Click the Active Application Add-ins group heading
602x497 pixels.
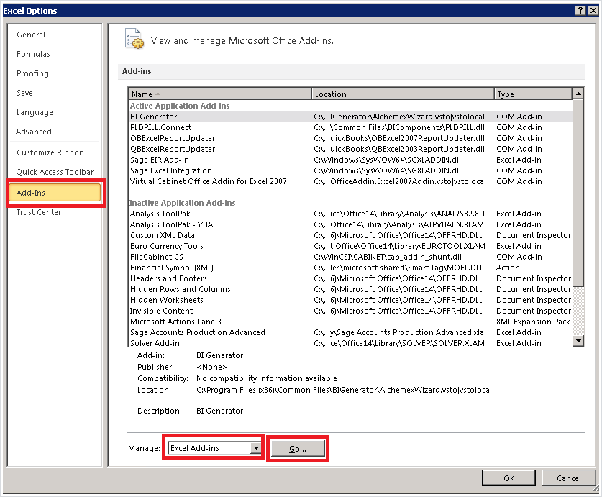[180, 106]
